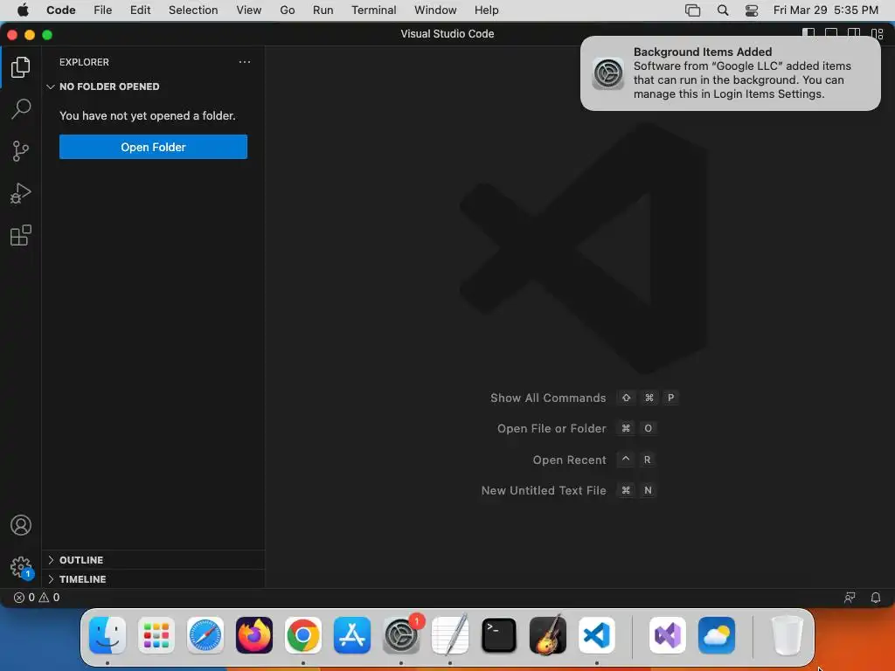This screenshot has height=671, width=895.
Task: Open the Extensions view
Action: point(21,235)
